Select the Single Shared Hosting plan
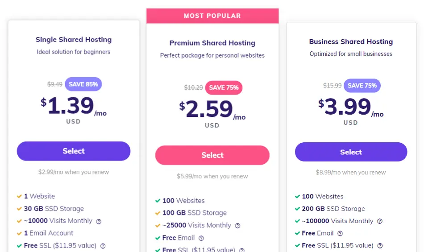Viewport: 424px width, 252px height. (74, 151)
